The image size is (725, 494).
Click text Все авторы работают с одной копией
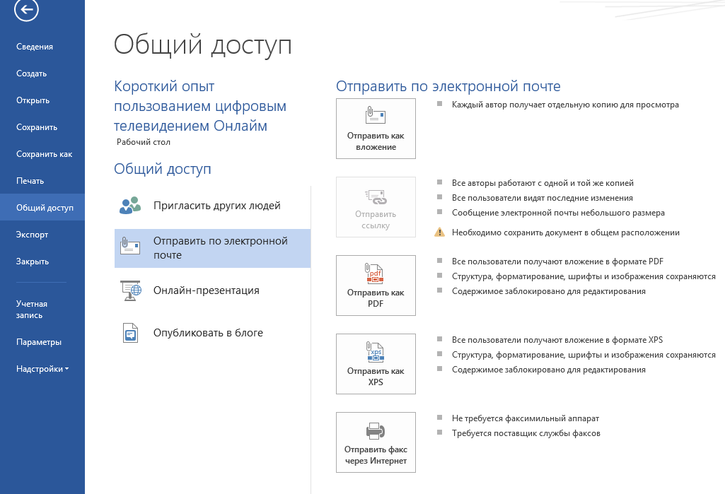543,183
